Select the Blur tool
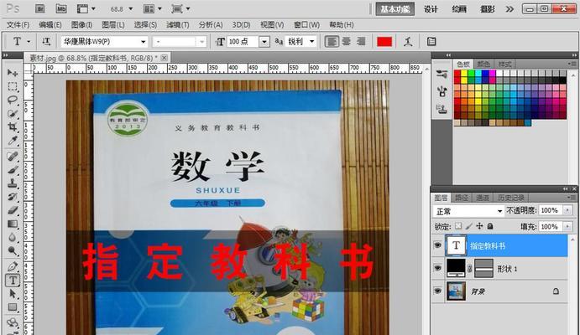Screen dimensions: 580x335 point(13,238)
